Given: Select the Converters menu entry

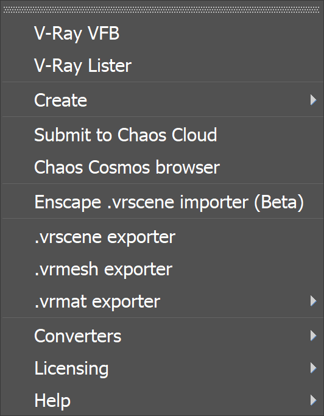Looking at the screenshot, I should click(x=162, y=336).
